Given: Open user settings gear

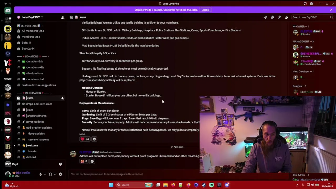Looking at the screenshot, I should click(x=60, y=174).
